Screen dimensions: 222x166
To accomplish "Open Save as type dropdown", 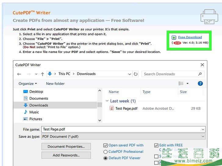I will pos(123,137).
